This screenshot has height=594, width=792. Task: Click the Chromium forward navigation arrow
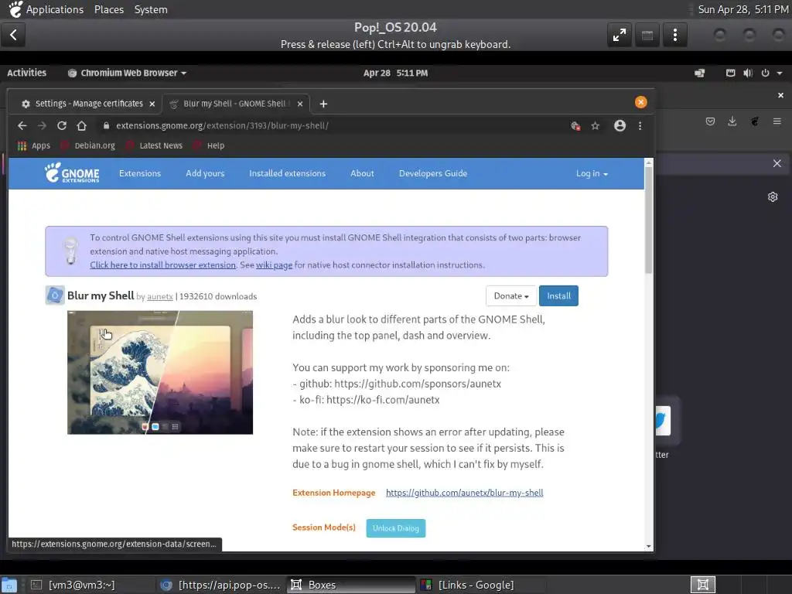pyautogui.click(x=42, y=126)
